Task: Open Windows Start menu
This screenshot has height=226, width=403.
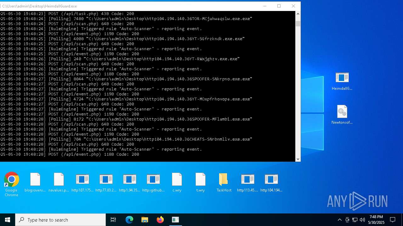Action: coord(8,220)
